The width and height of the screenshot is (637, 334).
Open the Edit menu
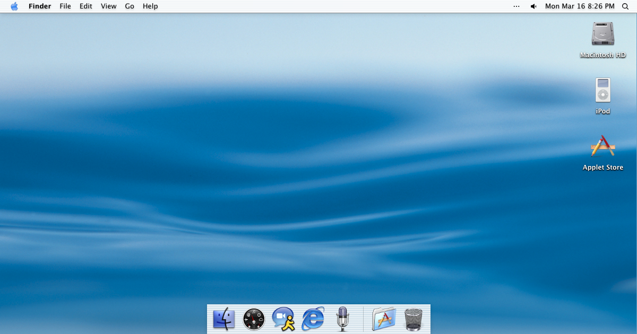(x=86, y=6)
